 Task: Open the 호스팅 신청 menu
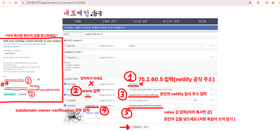(x=140, y=21)
